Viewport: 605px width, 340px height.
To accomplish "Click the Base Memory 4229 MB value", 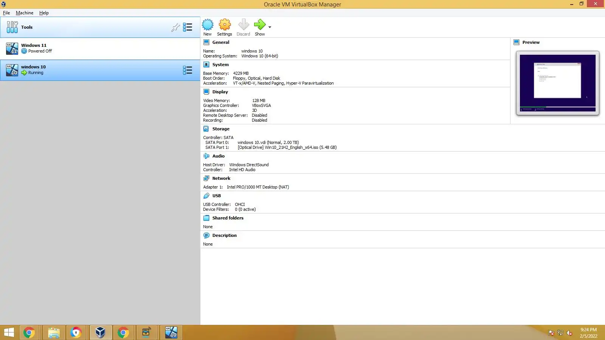I will point(241,73).
